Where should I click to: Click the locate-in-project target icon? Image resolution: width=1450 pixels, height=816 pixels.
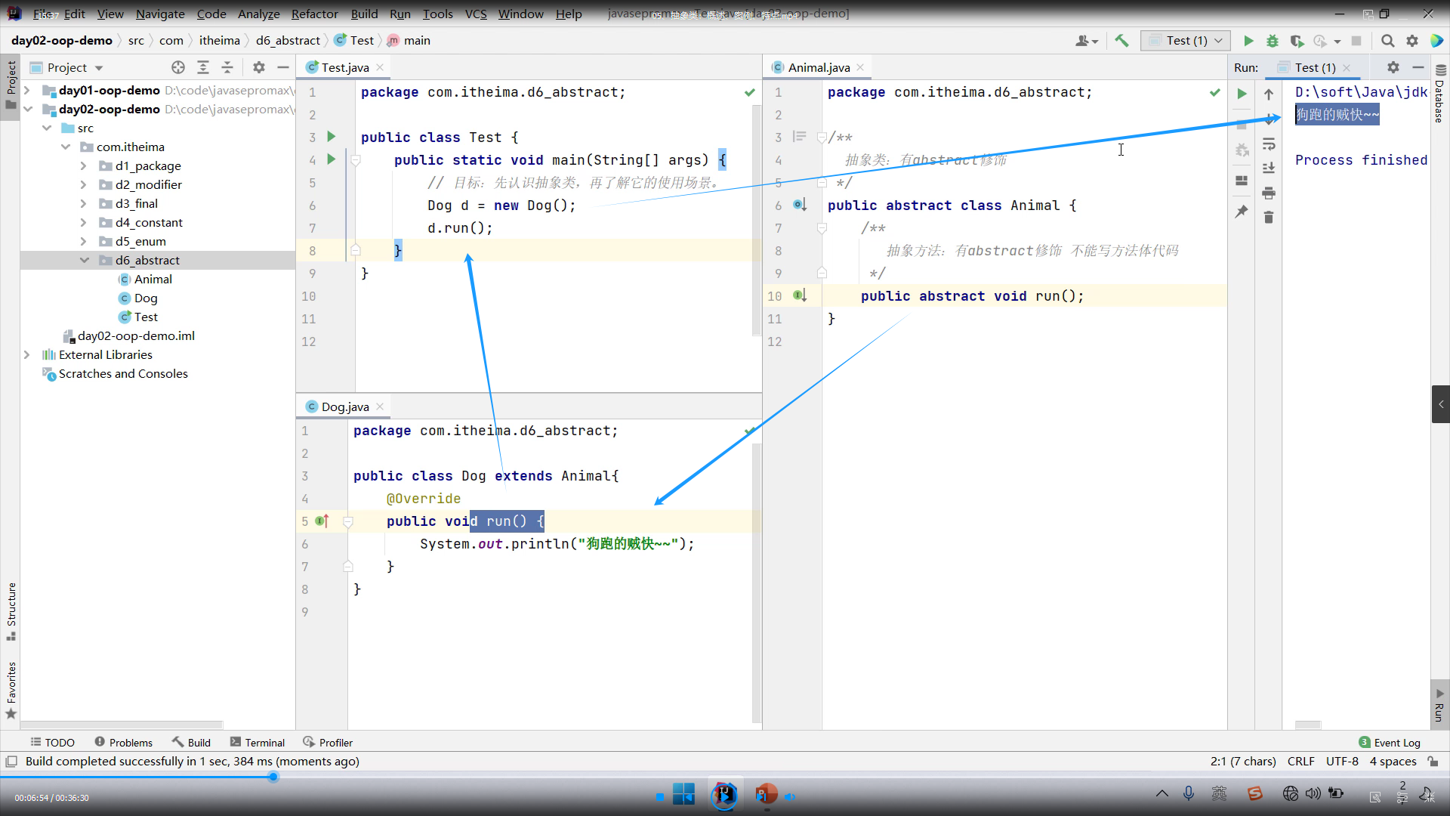coord(178,67)
